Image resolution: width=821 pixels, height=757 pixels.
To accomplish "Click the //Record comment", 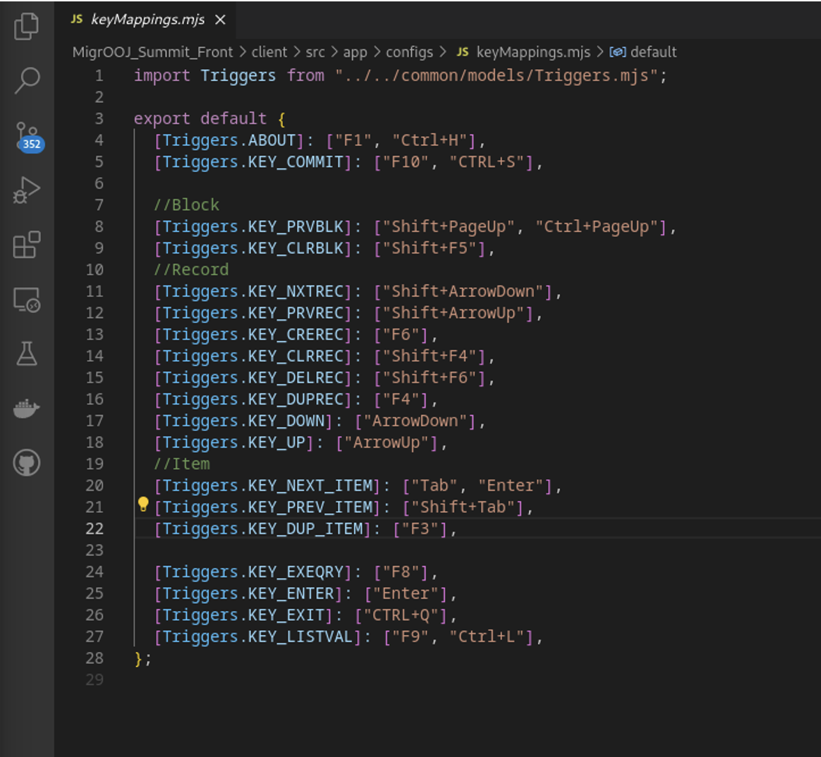I will tap(191, 270).
